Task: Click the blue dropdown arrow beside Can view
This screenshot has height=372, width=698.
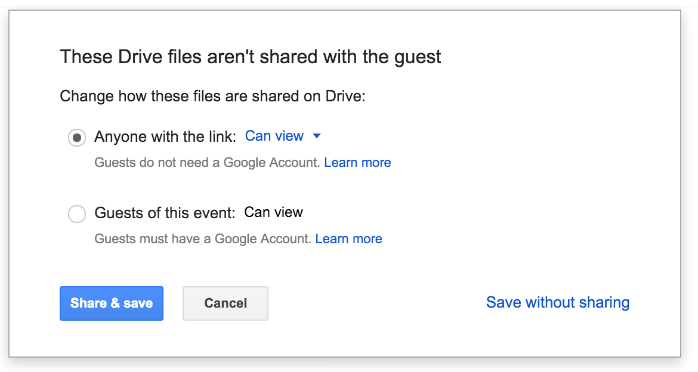Action: (317, 137)
